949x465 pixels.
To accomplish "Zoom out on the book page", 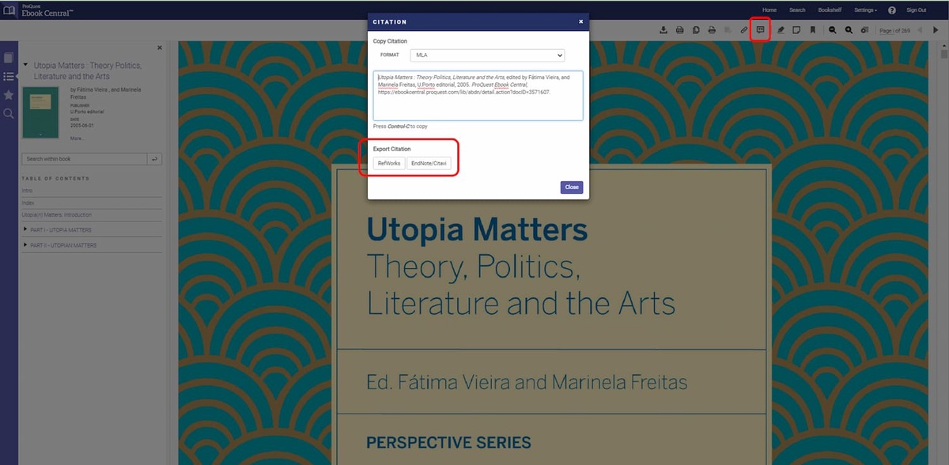I will pyautogui.click(x=832, y=29).
